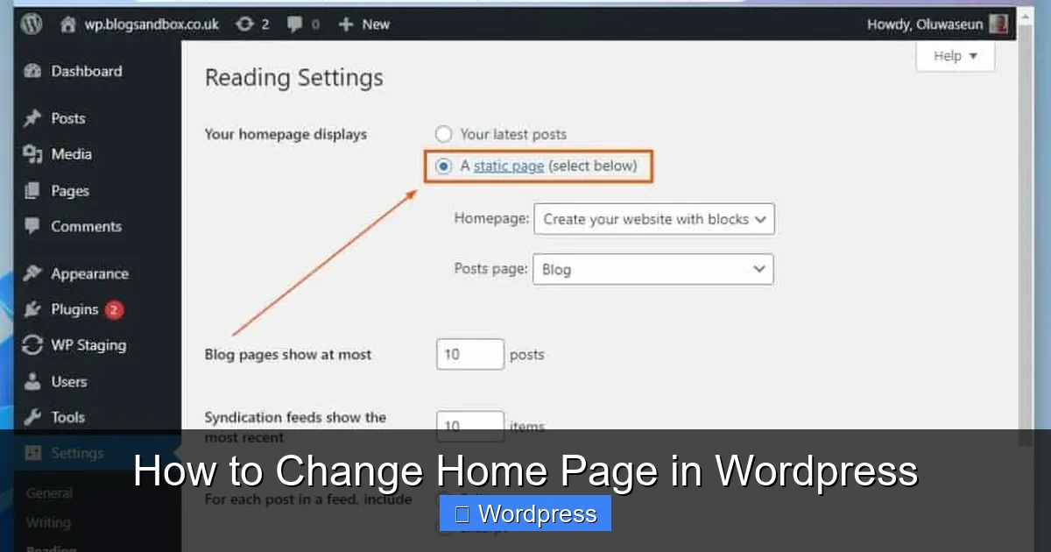Open the Tools wrench icon
The width and height of the screenshot is (1051, 552).
[31, 417]
